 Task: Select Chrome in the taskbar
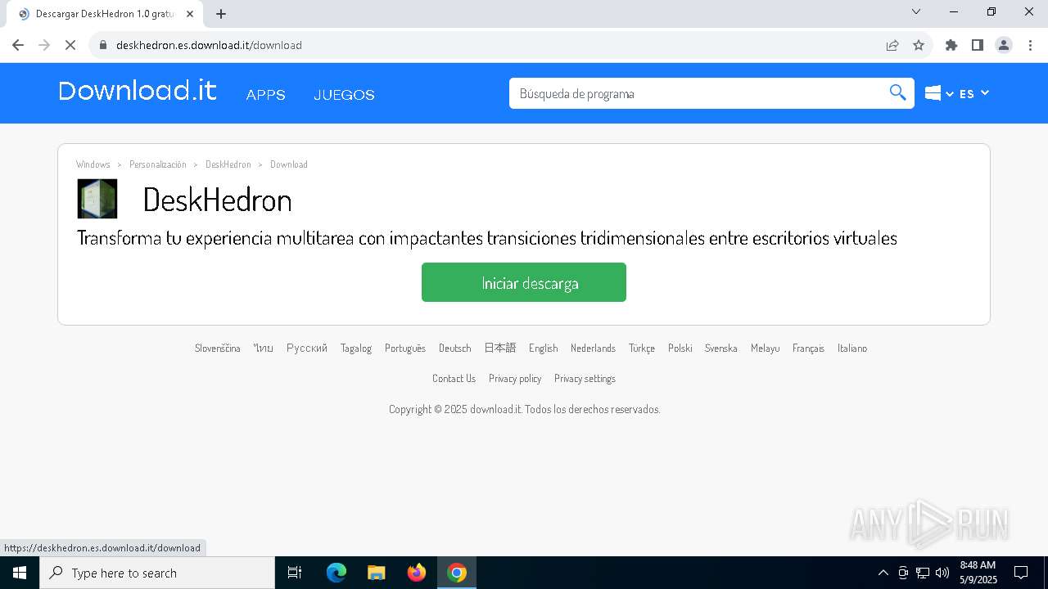point(457,573)
